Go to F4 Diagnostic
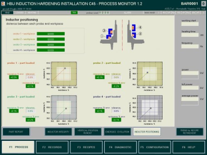This screenshot has width=207, height=155. coord(121,147)
